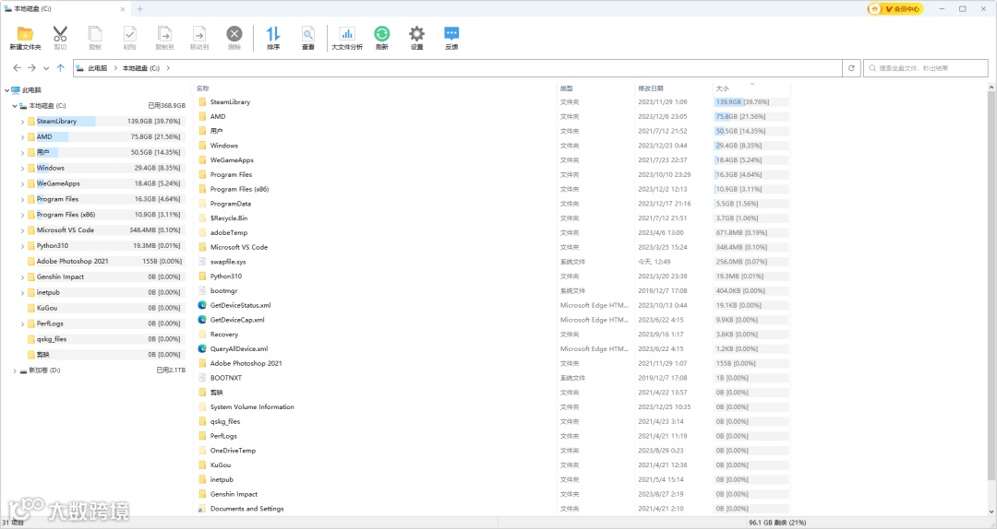Click 本地磁盘 (C:) in the address breadcrumb
997x529 pixels.
point(141,68)
